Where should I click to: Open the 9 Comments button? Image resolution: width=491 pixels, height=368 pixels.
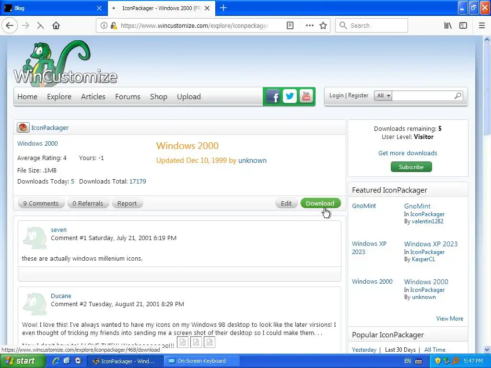(41, 203)
